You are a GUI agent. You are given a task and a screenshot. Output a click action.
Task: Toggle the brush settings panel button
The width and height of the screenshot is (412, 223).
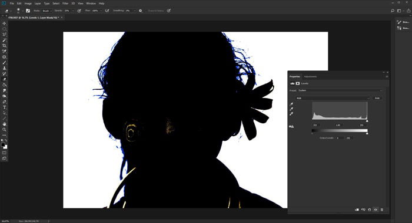(x=28, y=11)
